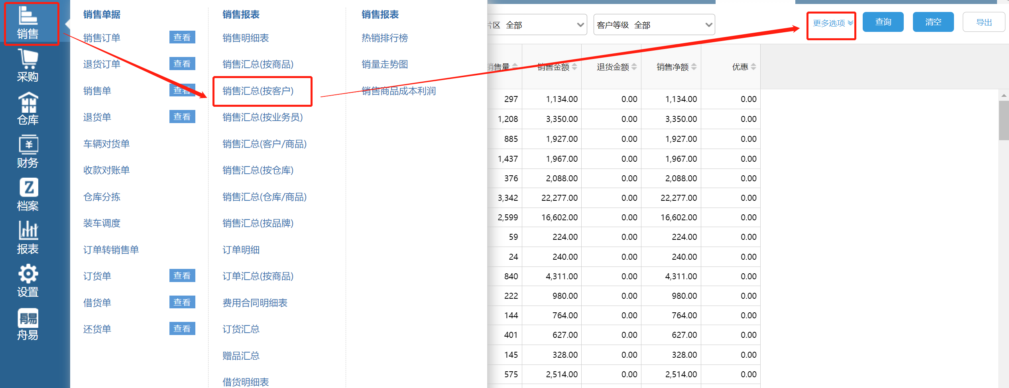Open the 采购 cart module
The width and height of the screenshot is (1009, 388).
(x=28, y=66)
